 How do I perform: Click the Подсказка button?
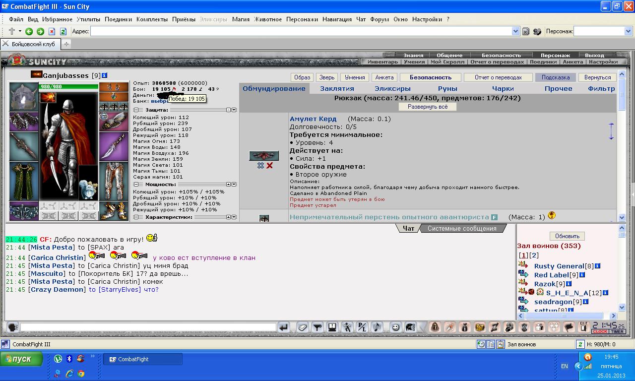point(556,77)
